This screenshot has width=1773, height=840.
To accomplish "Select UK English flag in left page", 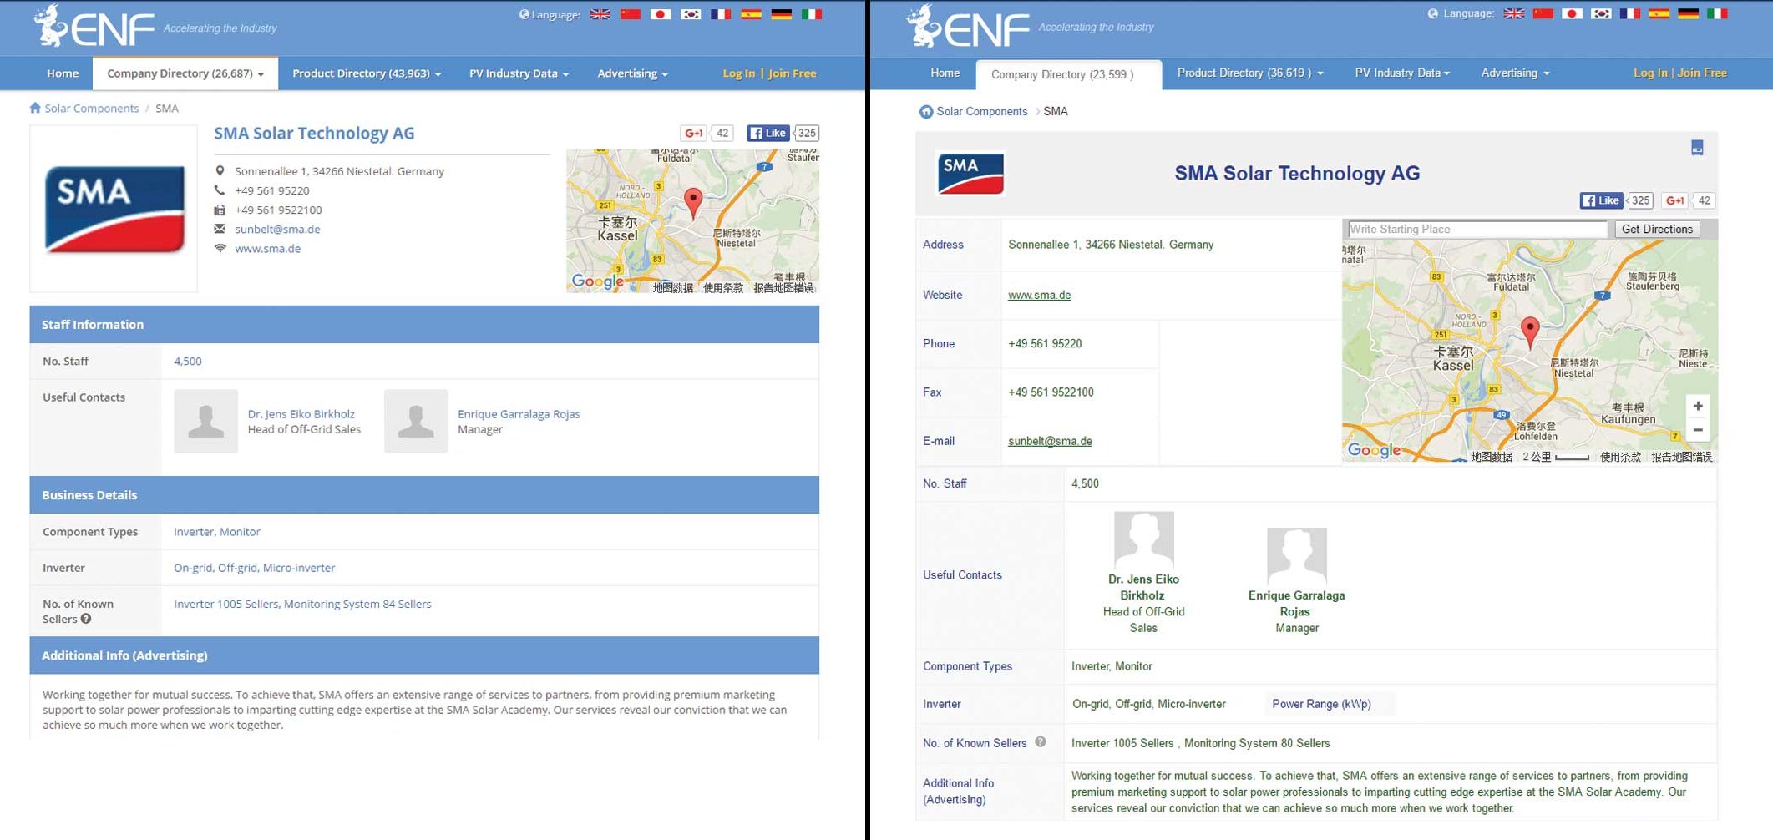I will pyautogui.click(x=600, y=14).
